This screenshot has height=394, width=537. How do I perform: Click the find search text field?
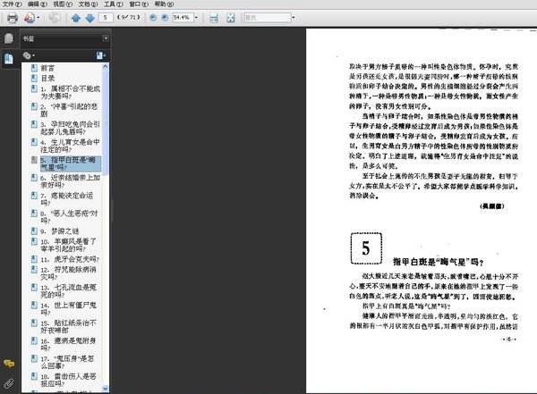tap(267, 18)
